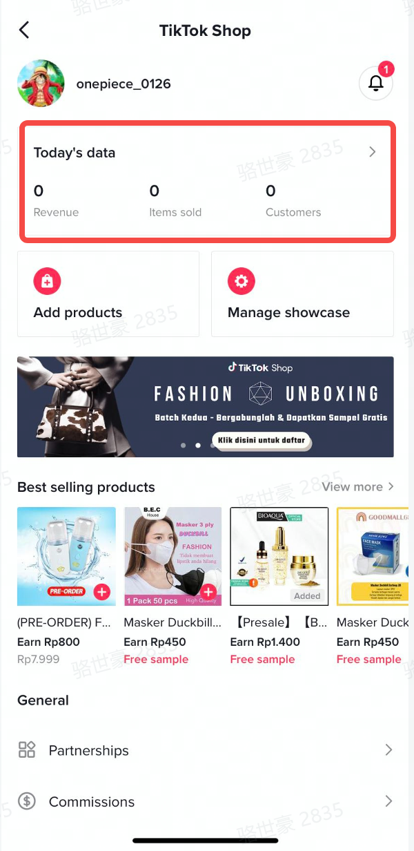414x851 pixels.
Task: Tap the onepiece_0126 profile avatar
Action: [x=41, y=83]
